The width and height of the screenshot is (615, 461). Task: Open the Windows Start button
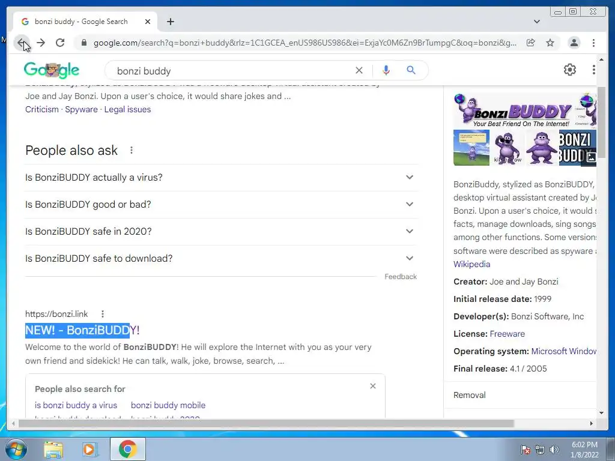point(16,449)
